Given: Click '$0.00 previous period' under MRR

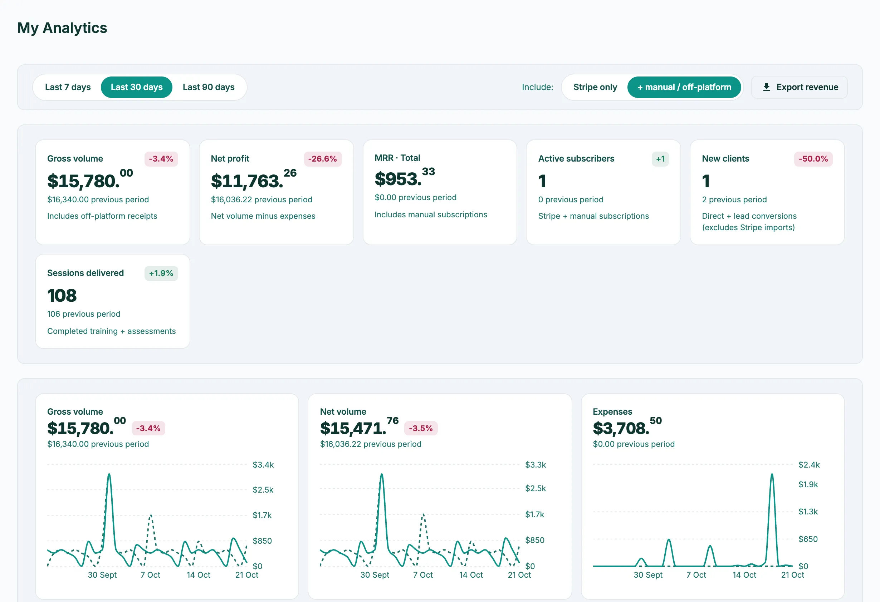Looking at the screenshot, I should [x=415, y=198].
